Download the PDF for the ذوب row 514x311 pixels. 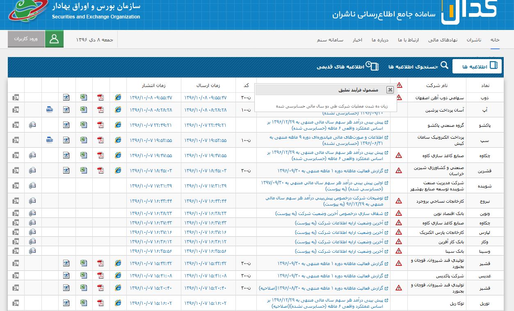[101, 97]
